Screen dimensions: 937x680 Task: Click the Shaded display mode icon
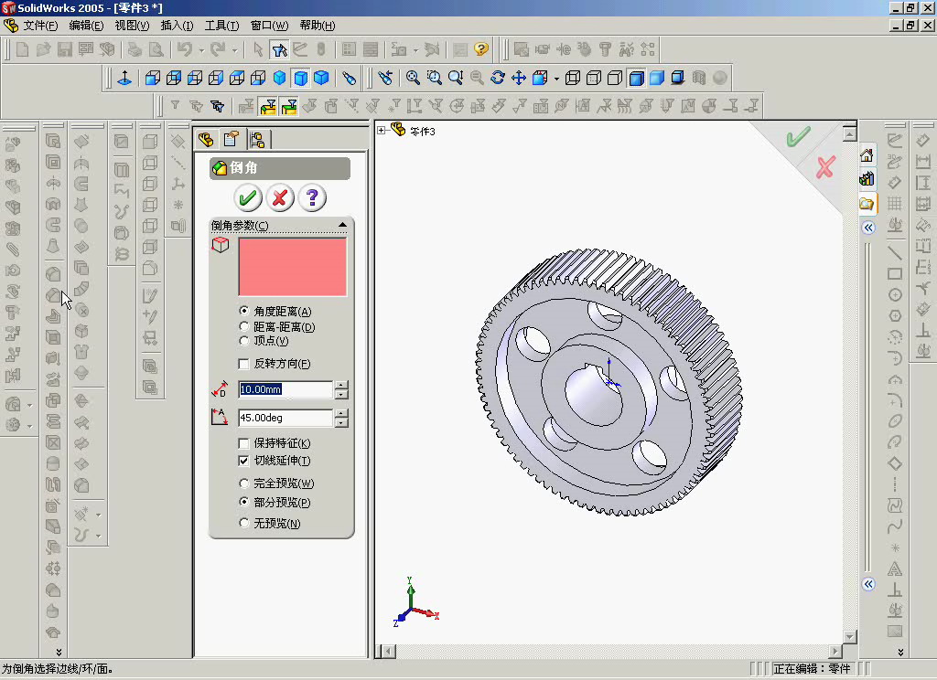pyautogui.click(x=657, y=78)
